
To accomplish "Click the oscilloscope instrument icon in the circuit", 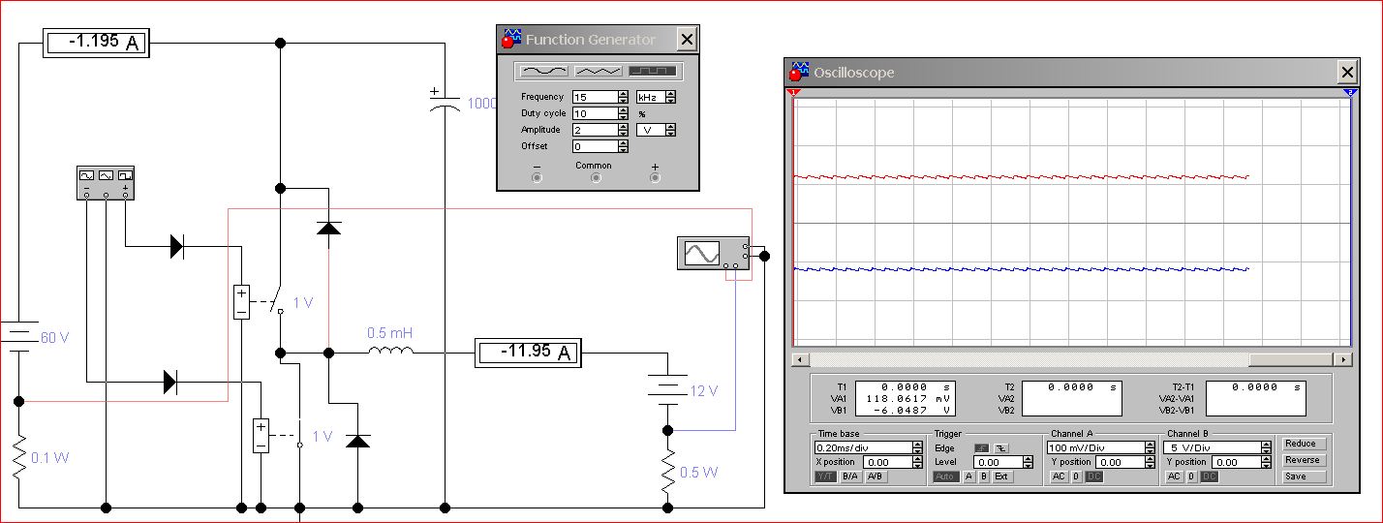I will point(712,253).
